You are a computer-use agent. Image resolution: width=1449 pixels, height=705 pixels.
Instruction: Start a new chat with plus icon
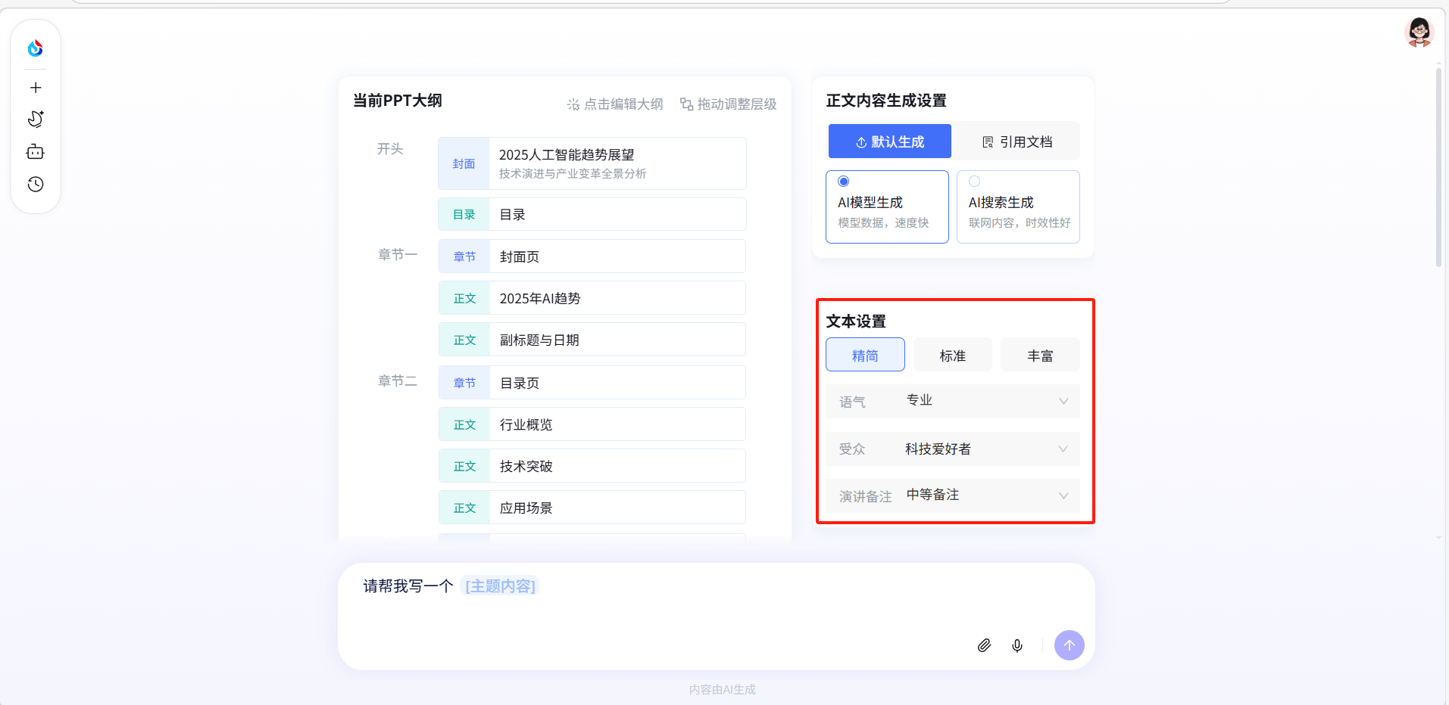[x=36, y=88]
